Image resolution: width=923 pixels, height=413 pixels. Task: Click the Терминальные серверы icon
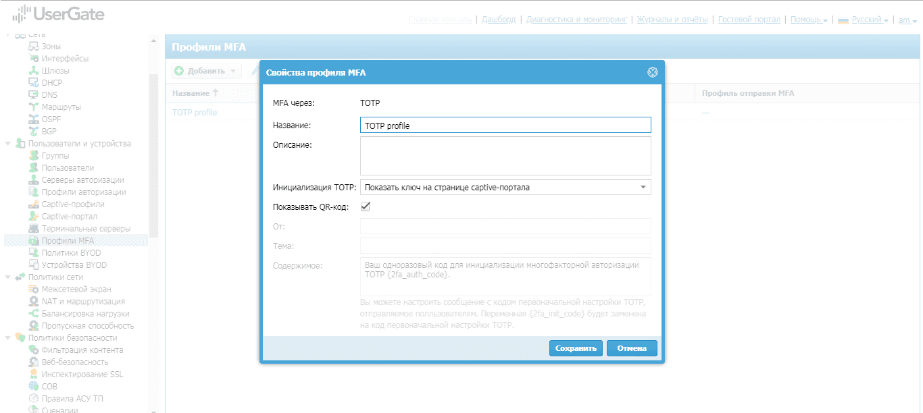point(34,229)
